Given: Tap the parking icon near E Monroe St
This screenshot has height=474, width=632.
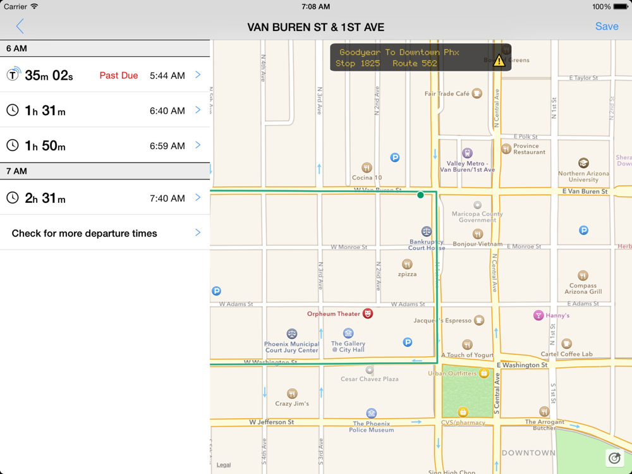Looking at the screenshot, I should pos(583,230).
